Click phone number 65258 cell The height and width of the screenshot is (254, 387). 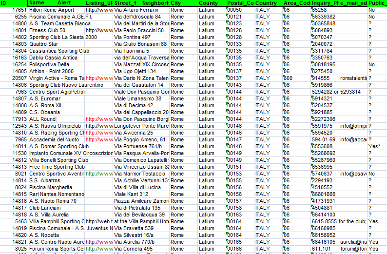(x=325, y=10)
